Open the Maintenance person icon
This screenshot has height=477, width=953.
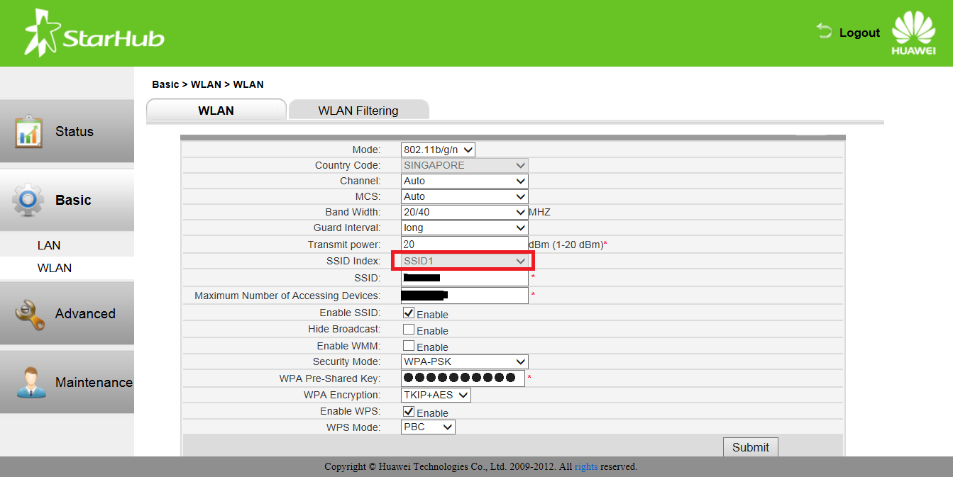coord(29,383)
